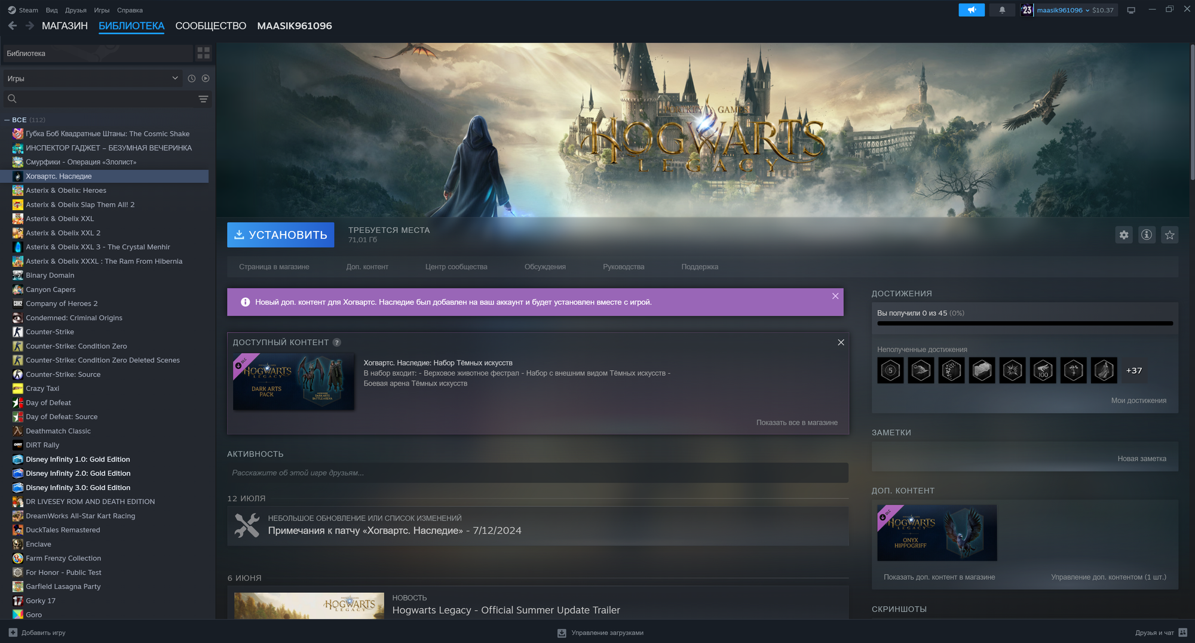Image resolution: width=1195 pixels, height=643 pixels.
Task: Click Показать доп. контент в магазине
Action: pos(939,577)
